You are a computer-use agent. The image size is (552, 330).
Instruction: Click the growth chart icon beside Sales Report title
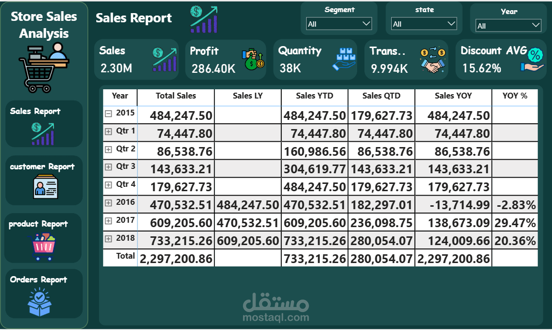point(204,20)
